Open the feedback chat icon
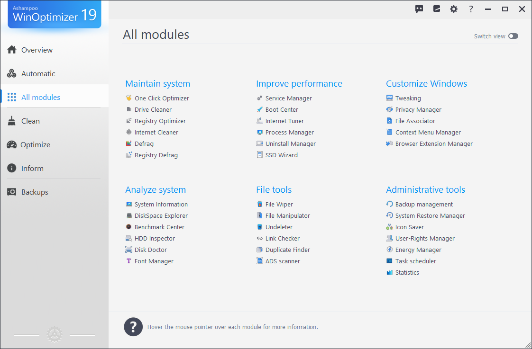The width and height of the screenshot is (532, 349). point(419,9)
